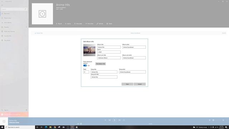Open the weather widget on taskbar
This screenshot has height=129, width=229.
pos(200,127)
